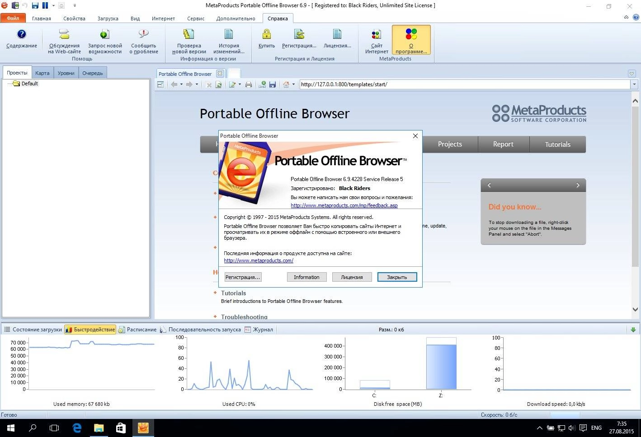Open the ribbon help question mark icon

[636, 17]
